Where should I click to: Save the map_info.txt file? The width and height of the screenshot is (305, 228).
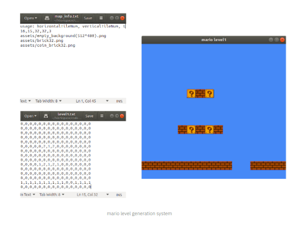click(88, 18)
